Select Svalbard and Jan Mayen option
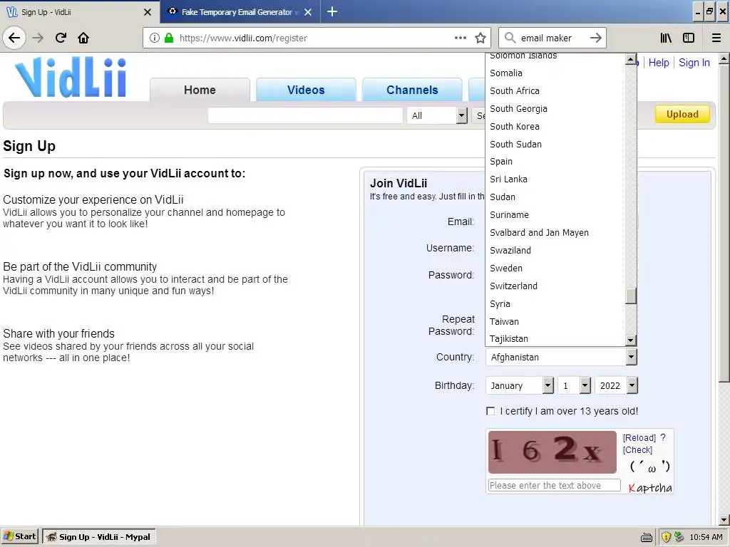 [x=555, y=233]
